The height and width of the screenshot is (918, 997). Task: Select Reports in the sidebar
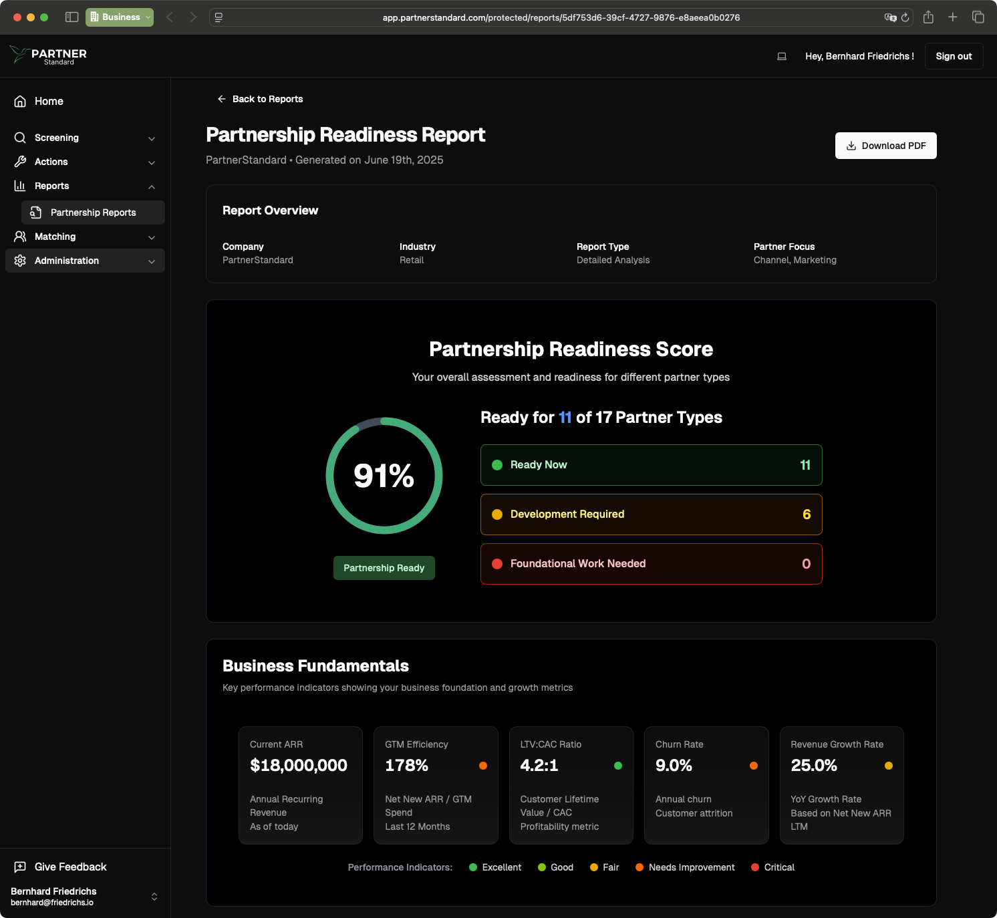[x=85, y=186]
